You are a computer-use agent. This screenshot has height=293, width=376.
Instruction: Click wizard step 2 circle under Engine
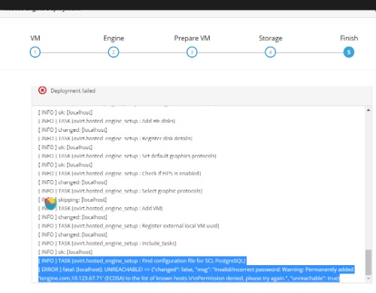pos(114,52)
